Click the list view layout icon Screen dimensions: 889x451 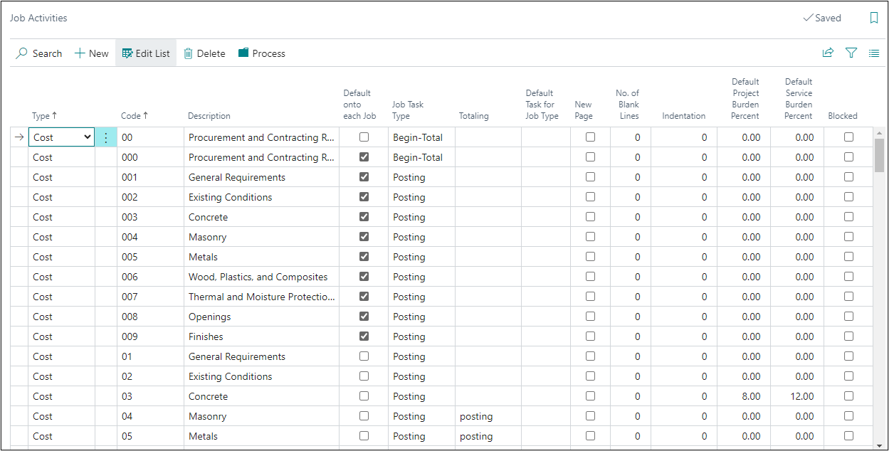(873, 53)
